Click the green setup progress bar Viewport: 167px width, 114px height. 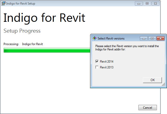coord(47,50)
